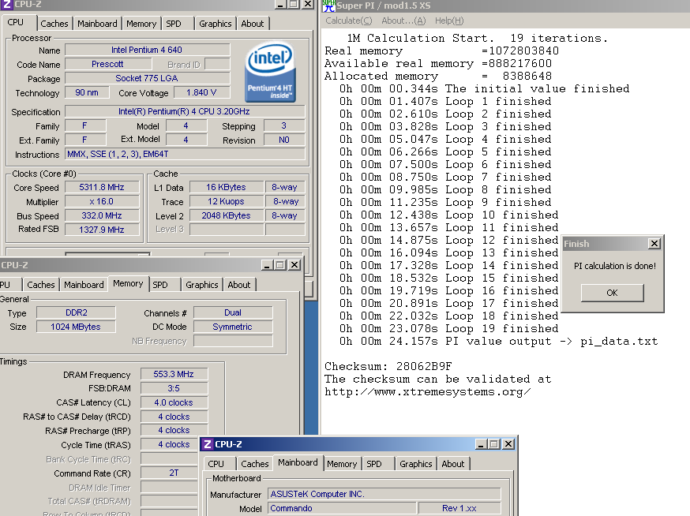The image size is (690, 516).
Task: Click the Level 2 cache value 2048 KBytes
Action: [227, 215]
